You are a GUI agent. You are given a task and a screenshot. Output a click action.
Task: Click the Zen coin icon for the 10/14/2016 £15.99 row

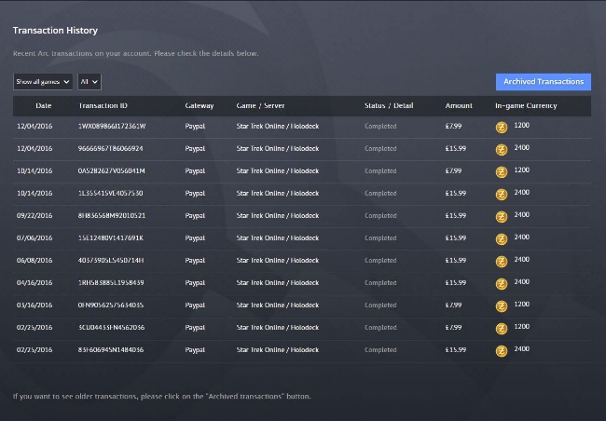tap(502, 195)
